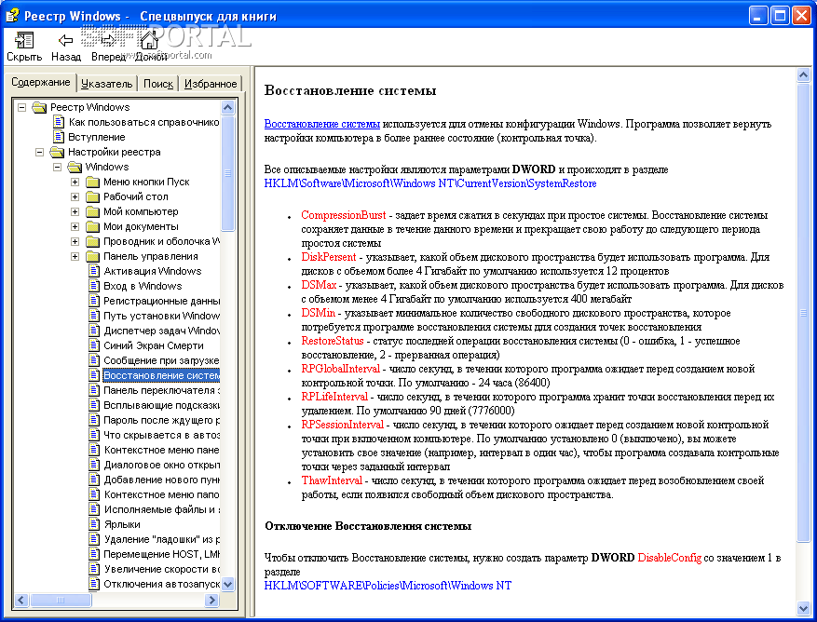Click the SystemRestore registry path text
The width and height of the screenshot is (817, 622).
point(430,183)
